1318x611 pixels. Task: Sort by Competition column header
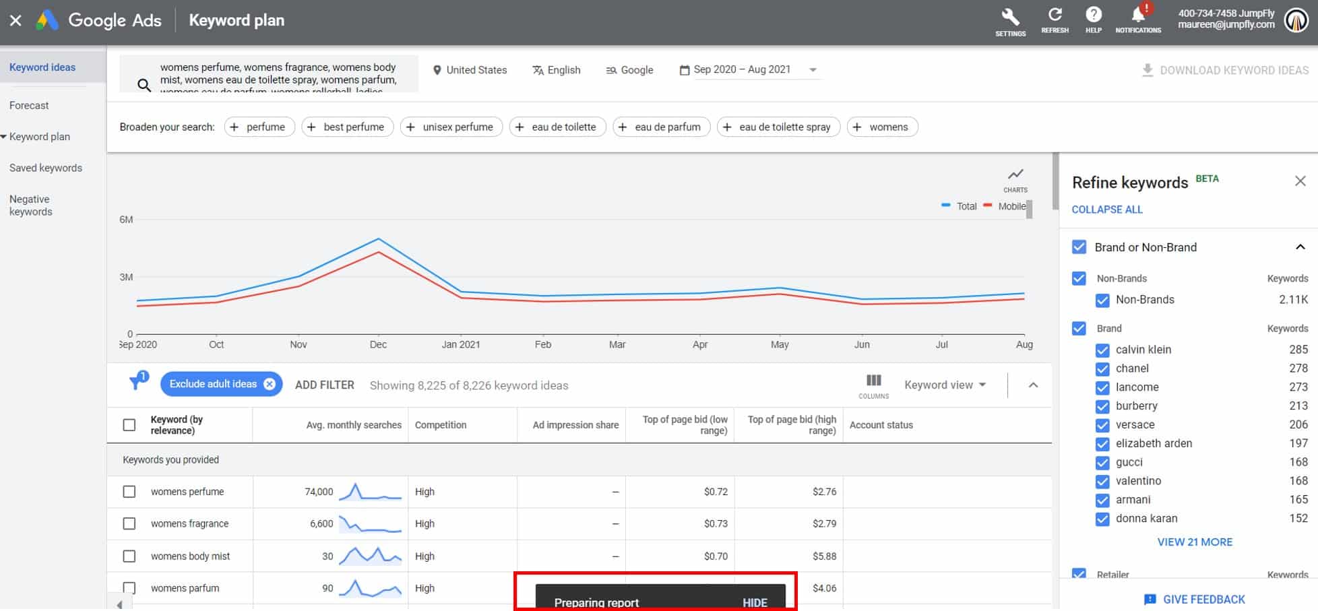(x=441, y=425)
